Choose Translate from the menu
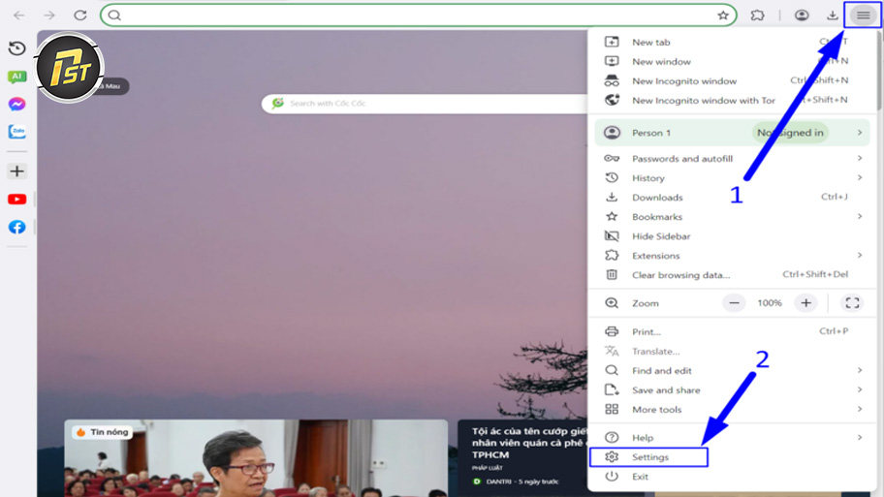Image resolution: width=884 pixels, height=497 pixels. pyautogui.click(x=732, y=351)
